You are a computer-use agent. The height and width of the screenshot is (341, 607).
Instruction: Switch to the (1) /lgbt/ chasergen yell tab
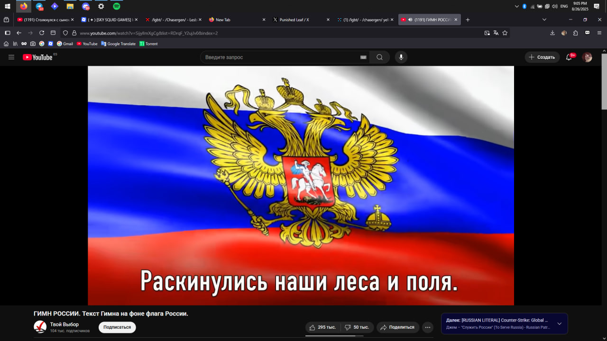click(365, 20)
